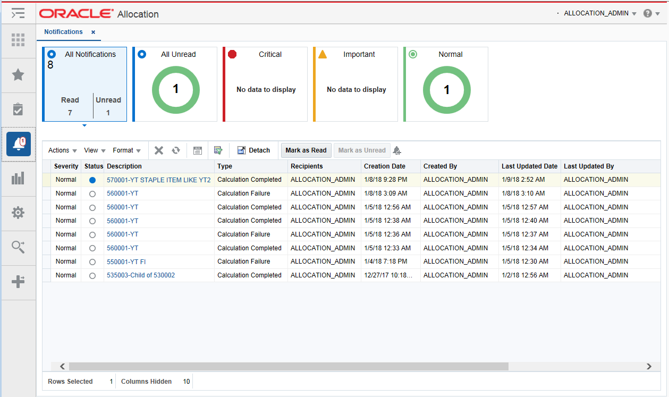Screen dimensions: 669x397
Task: Click the Refresh icon in table toolbar
Action: tap(176, 150)
